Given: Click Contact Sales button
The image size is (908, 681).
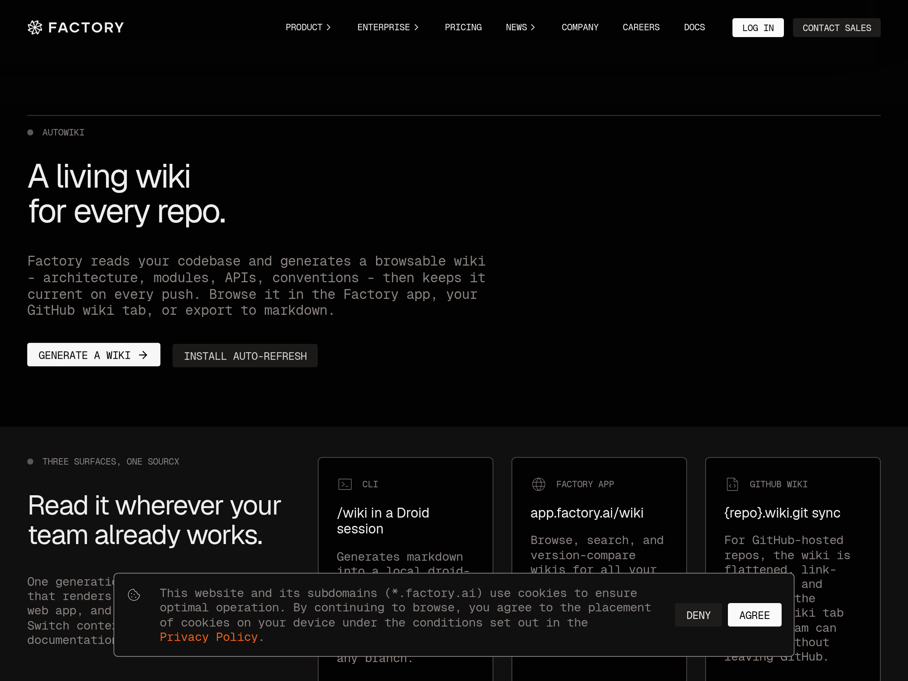Looking at the screenshot, I should [836, 28].
